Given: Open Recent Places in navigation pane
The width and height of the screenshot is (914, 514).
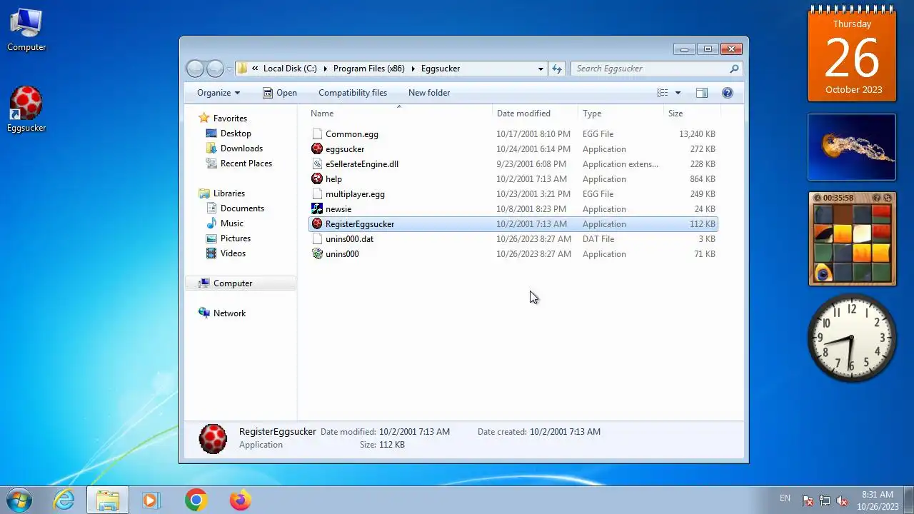Looking at the screenshot, I should click(x=246, y=163).
